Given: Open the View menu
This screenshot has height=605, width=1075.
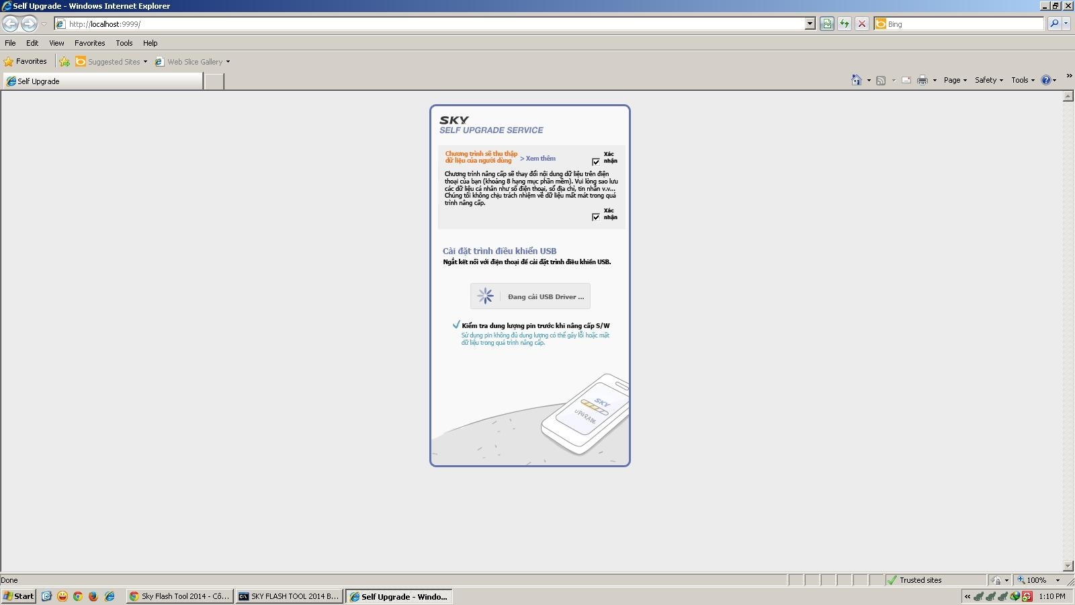Looking at the screenshot, I should (x=56, y=43).
